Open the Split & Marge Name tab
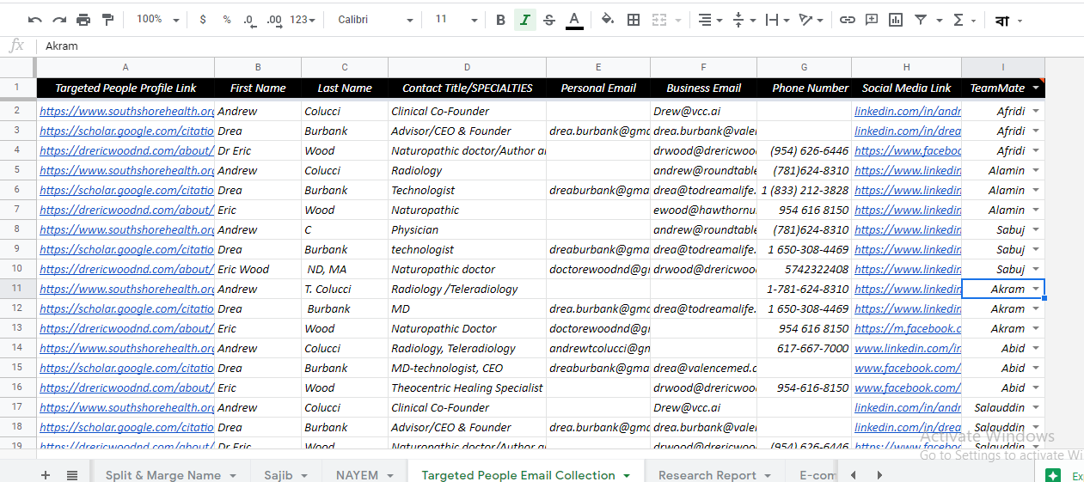The height and width of the screenshot is (482, 1084). tap(163, 475)
